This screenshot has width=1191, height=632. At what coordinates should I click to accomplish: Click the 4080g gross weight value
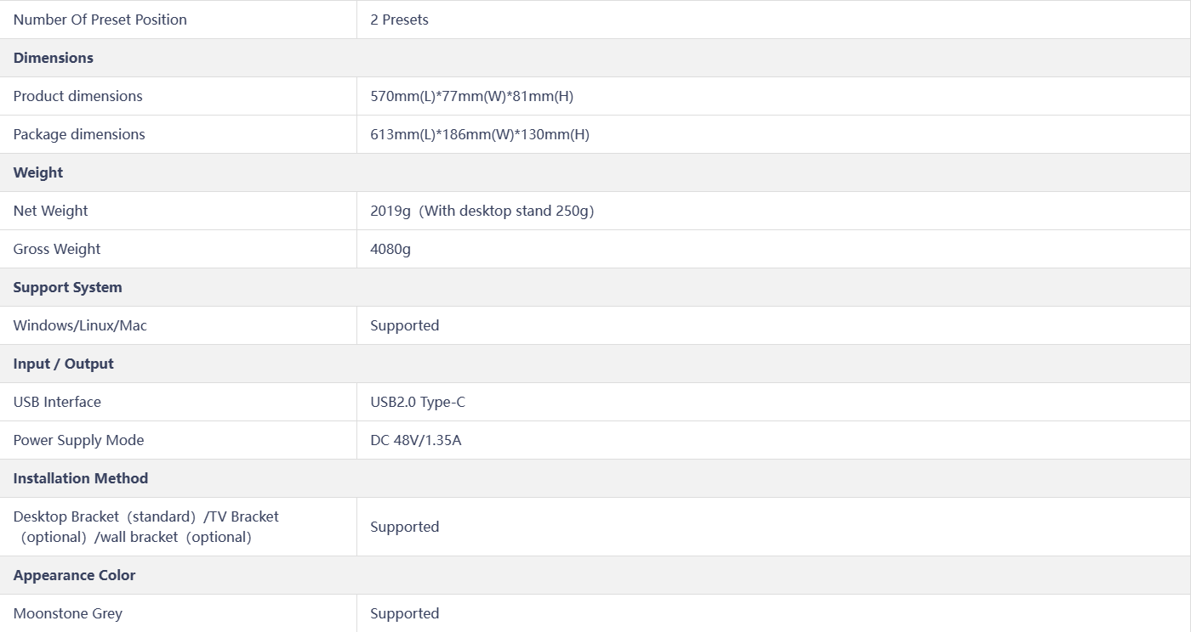coord(390,249)
